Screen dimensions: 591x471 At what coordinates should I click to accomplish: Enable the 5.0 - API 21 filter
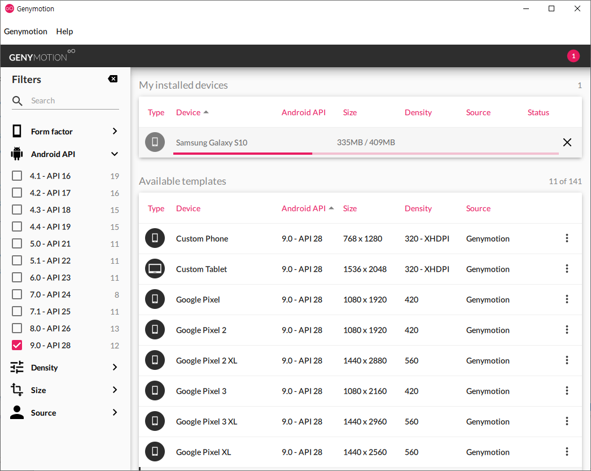coord(17,243)
